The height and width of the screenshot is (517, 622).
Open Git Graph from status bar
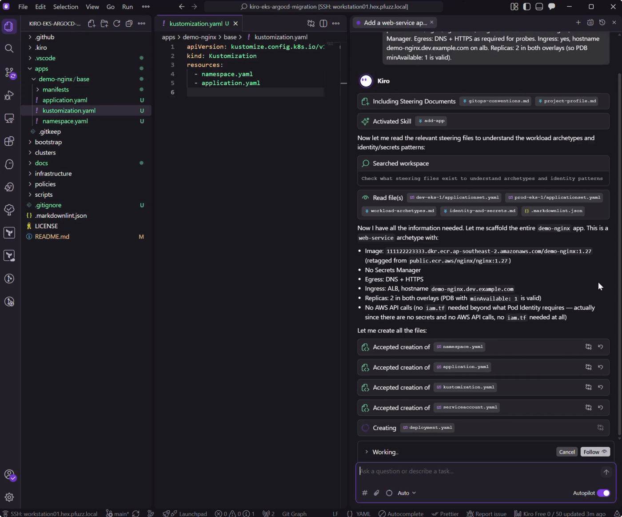click(x=294, y=513)
